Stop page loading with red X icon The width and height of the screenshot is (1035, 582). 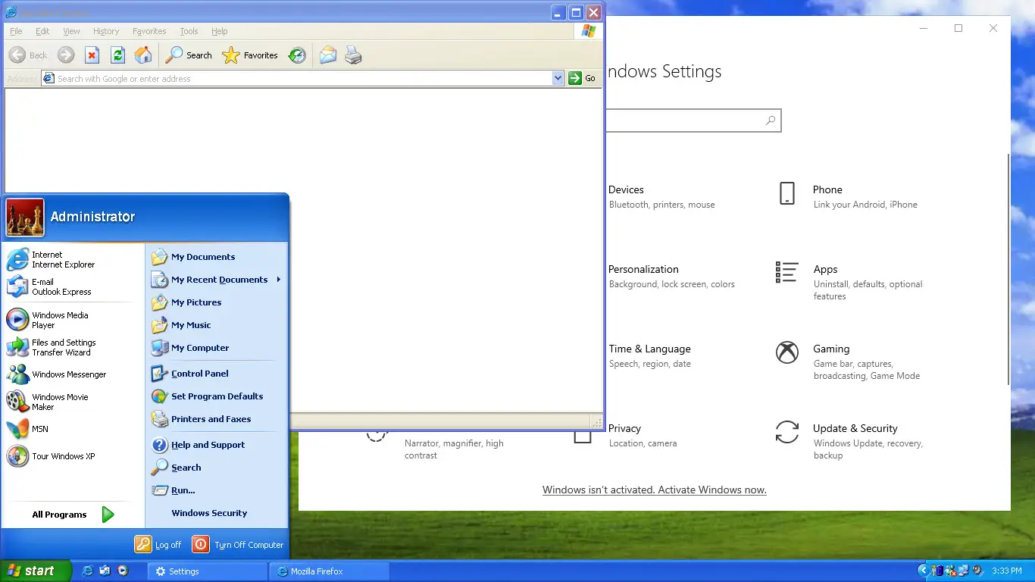[x=92, y=55]
